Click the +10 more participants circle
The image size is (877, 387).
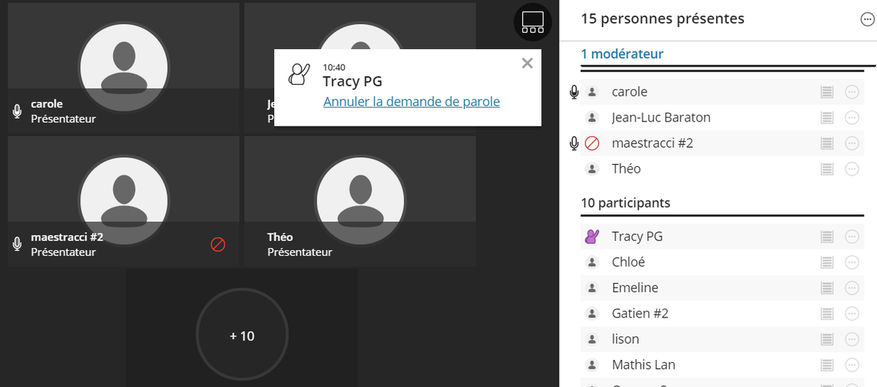pos(241,336)
